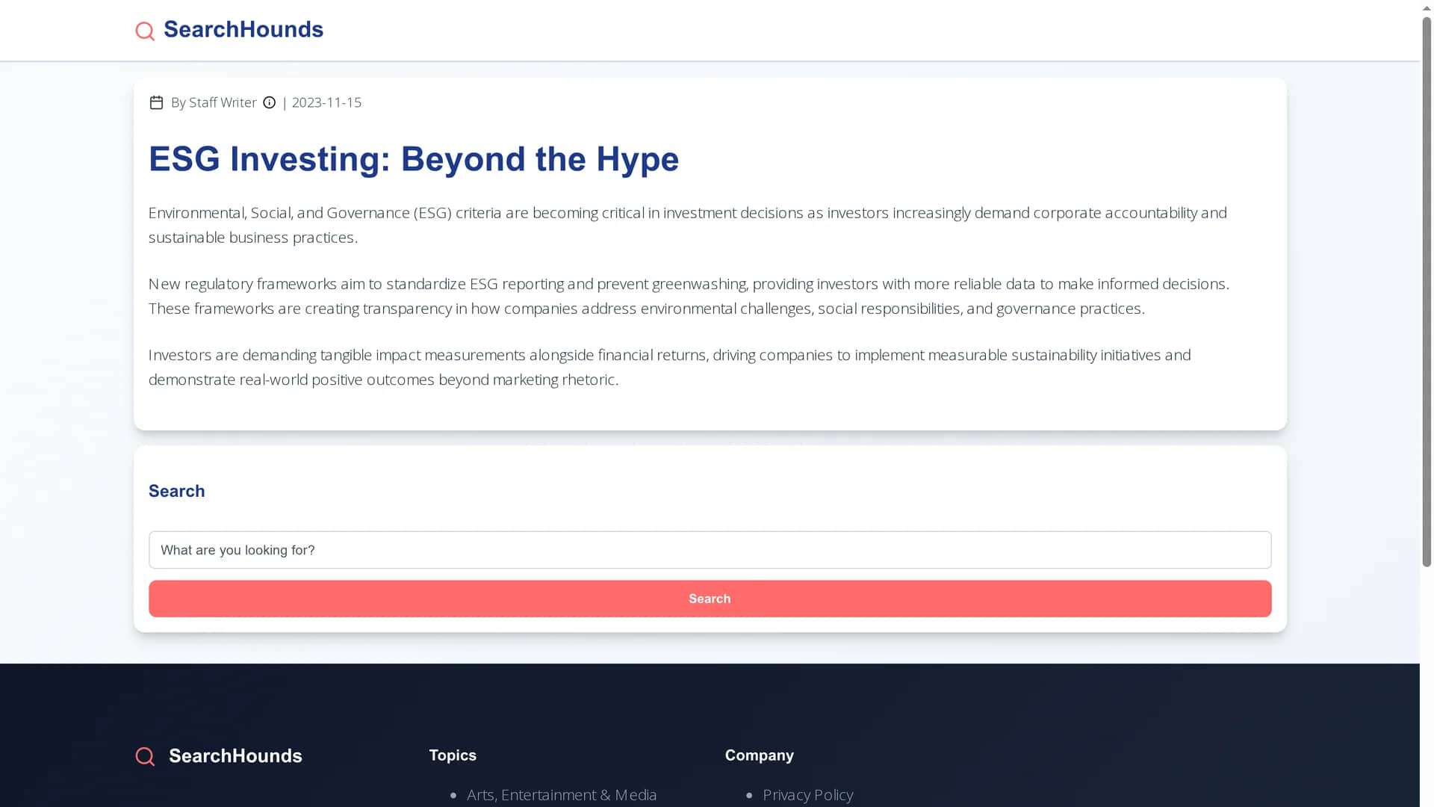Click the Company footer heading
1434x807 pixels.
pyautogui.click(x=759, y=755)
